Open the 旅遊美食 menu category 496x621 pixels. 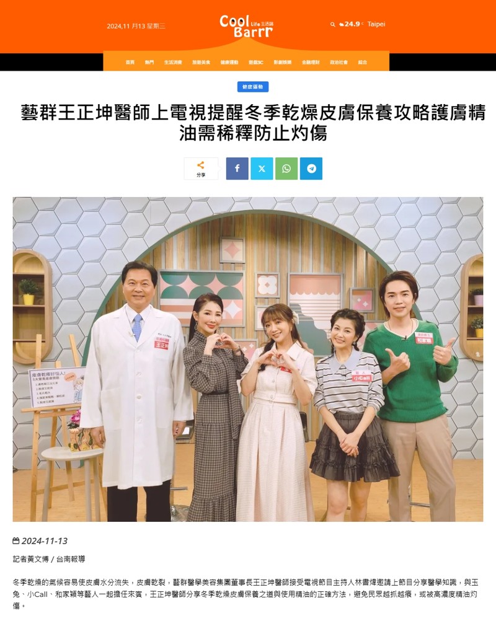coord(201,62)
